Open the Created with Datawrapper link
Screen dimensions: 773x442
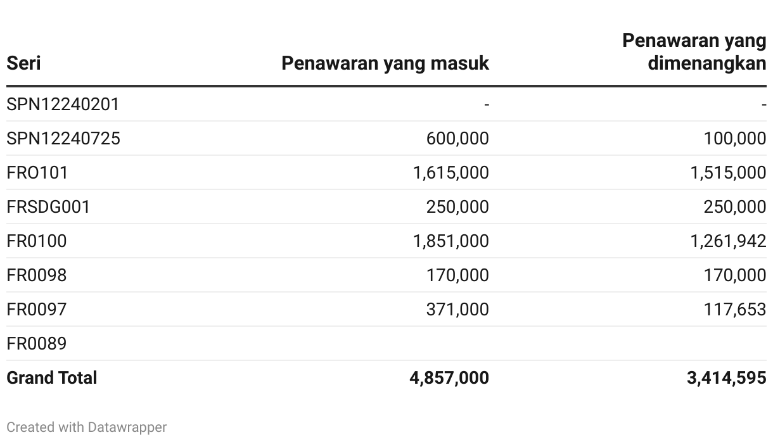pyautogui.click(x=87, y=427)
